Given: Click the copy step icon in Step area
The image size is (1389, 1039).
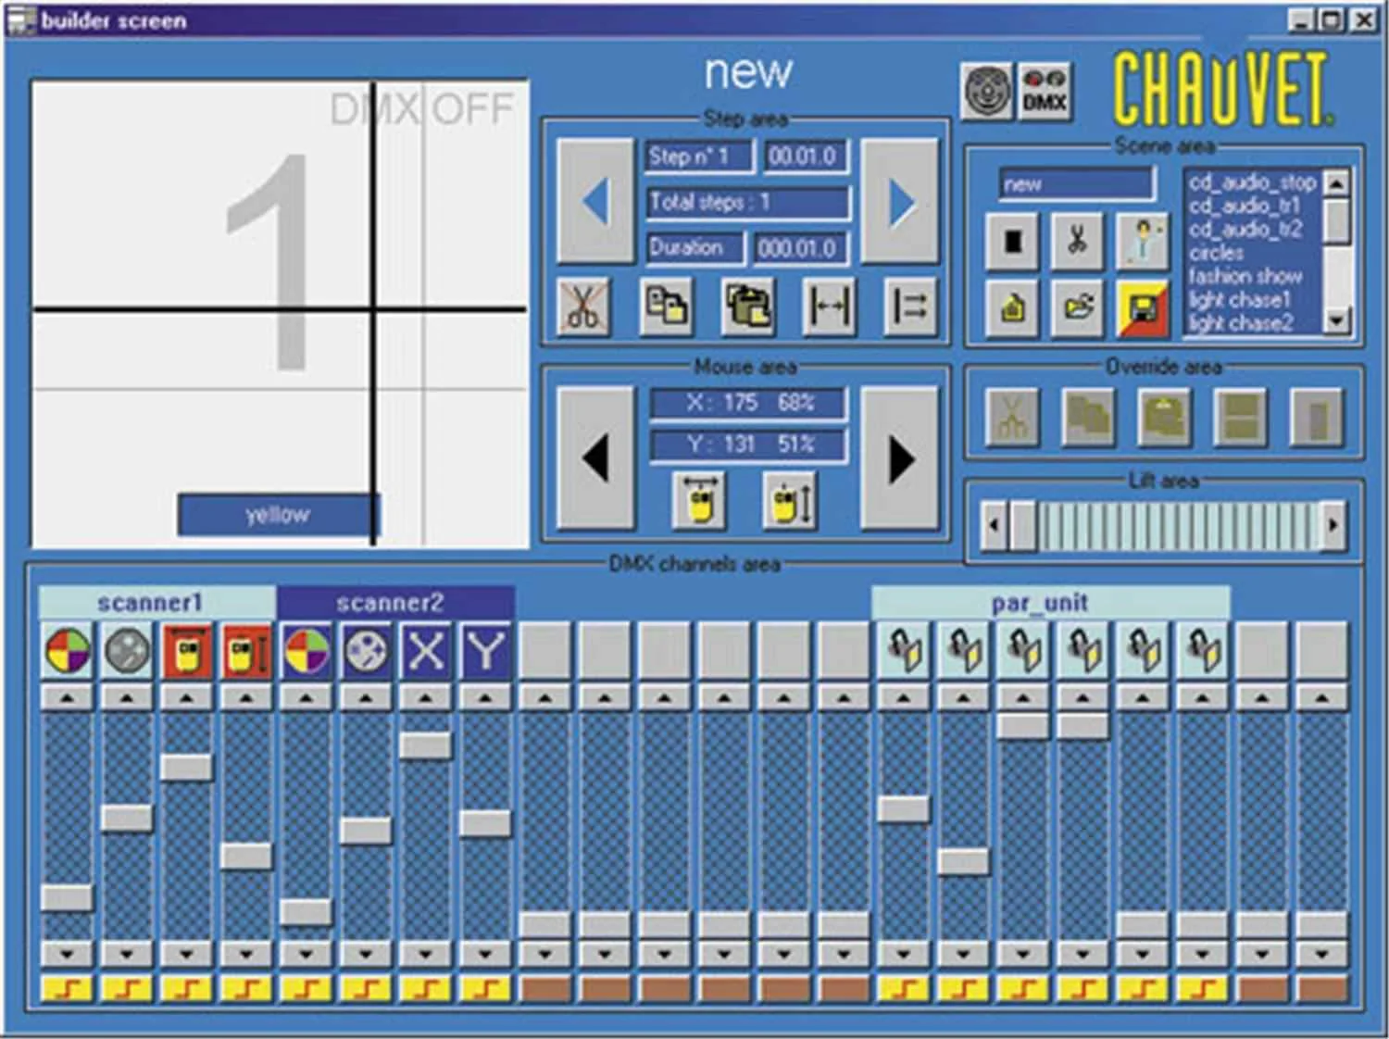Looking at the screenshot, I should point(666,307).
